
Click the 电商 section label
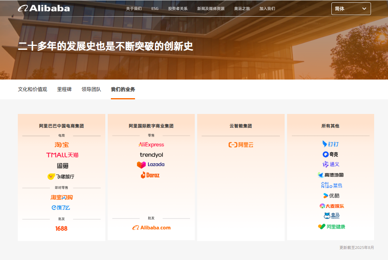click(x=61, y=136)
